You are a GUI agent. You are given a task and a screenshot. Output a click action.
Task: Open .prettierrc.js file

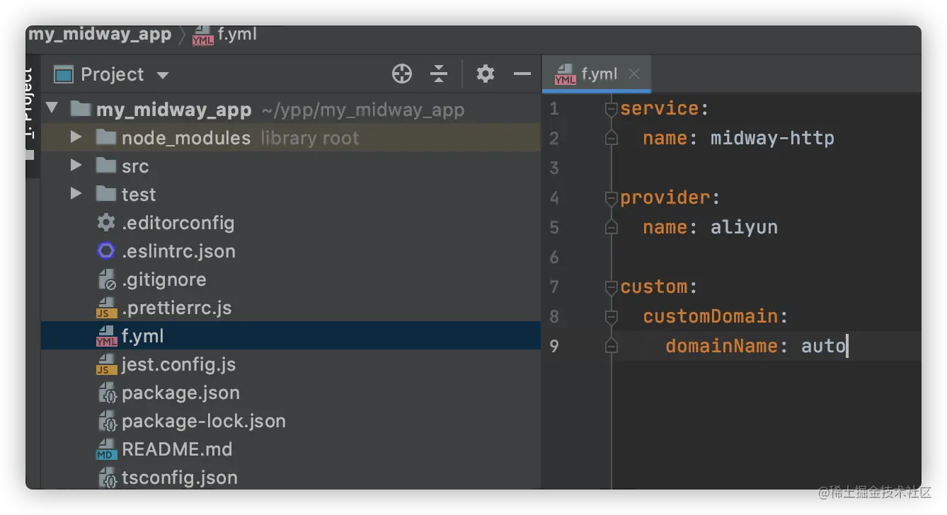(177, 308)
